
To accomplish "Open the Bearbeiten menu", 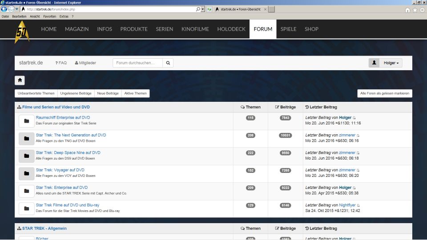I will coord(19,16).
